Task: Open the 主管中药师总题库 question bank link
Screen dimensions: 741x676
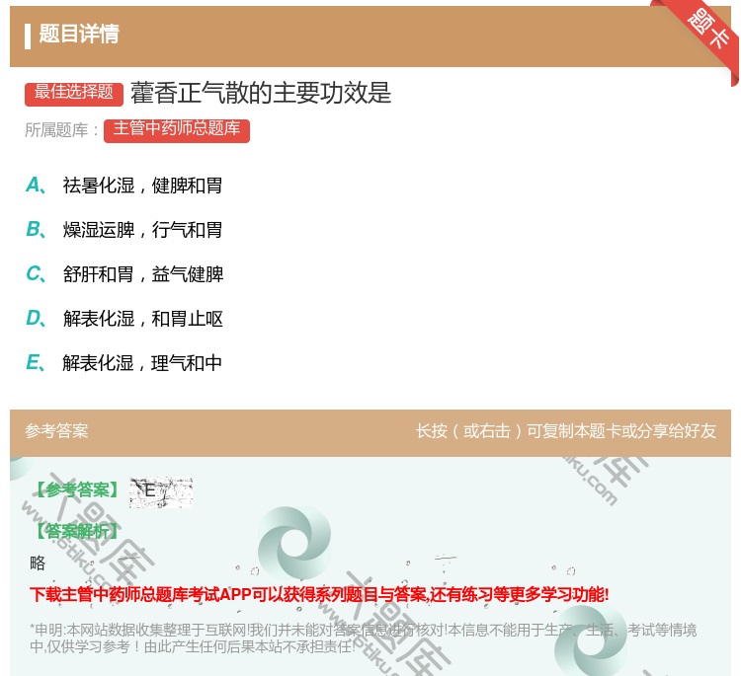Action: (177, 130)
